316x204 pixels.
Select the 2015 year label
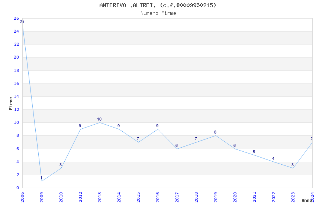click(x=138, y=197)
